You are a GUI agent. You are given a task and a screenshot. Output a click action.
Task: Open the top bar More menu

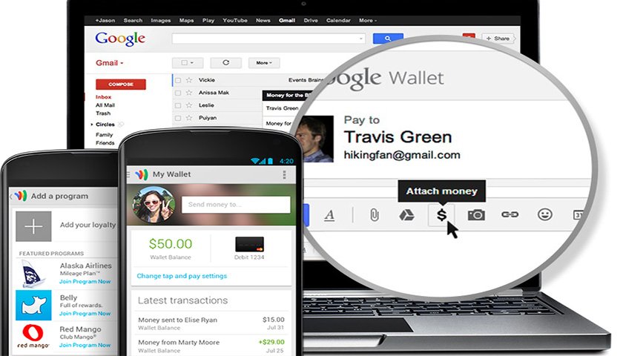coord(368,20)
